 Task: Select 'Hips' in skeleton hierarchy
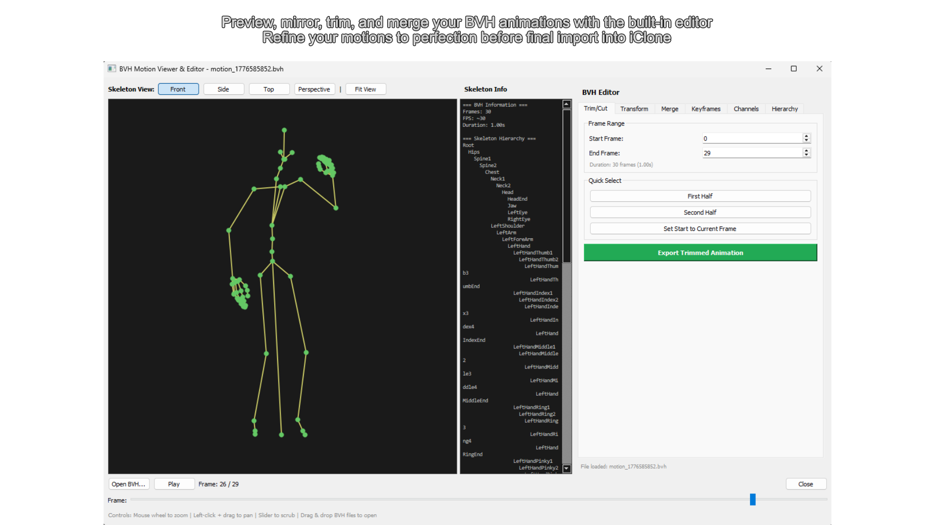tap(474, 152)
